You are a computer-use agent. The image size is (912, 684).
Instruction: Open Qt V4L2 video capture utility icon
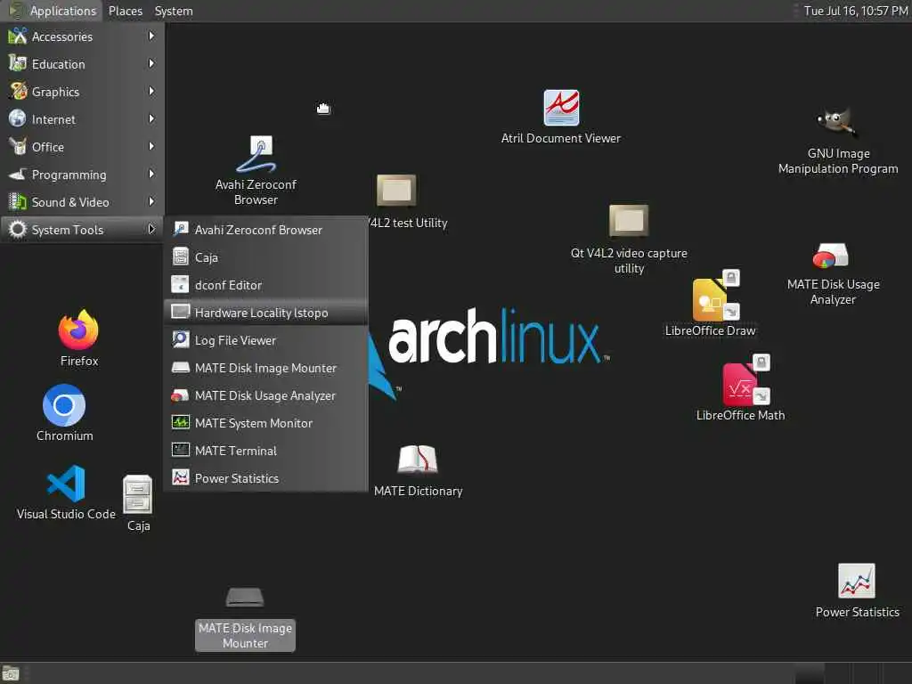click(629, 221)
